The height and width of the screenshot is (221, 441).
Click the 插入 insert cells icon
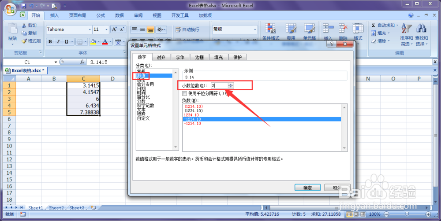(x=328, y=28)
